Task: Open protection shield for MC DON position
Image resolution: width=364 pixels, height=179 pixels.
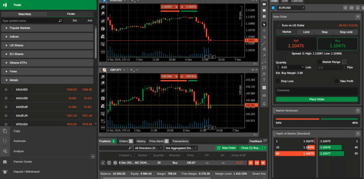Action: (109, 163)
